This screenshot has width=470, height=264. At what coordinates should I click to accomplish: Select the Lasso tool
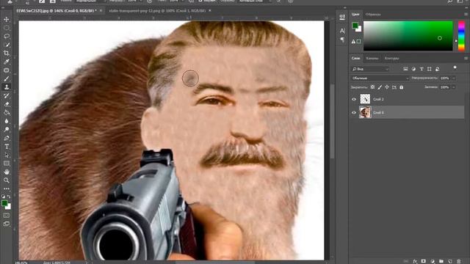click(x=7, y=36)
